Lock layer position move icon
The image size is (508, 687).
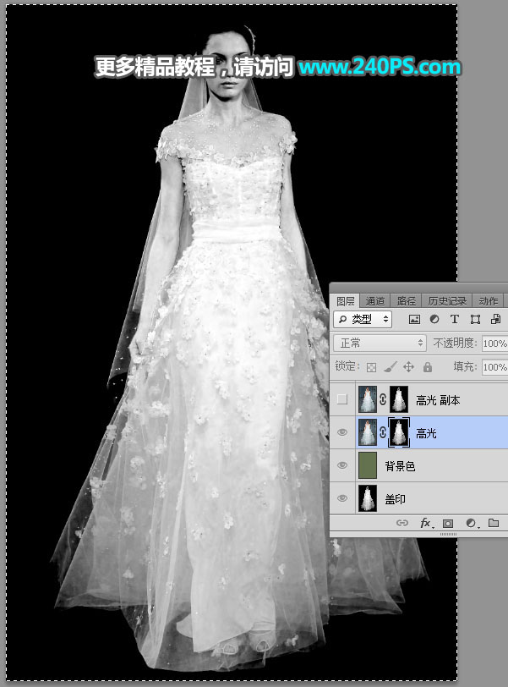(x=408, y=366)
